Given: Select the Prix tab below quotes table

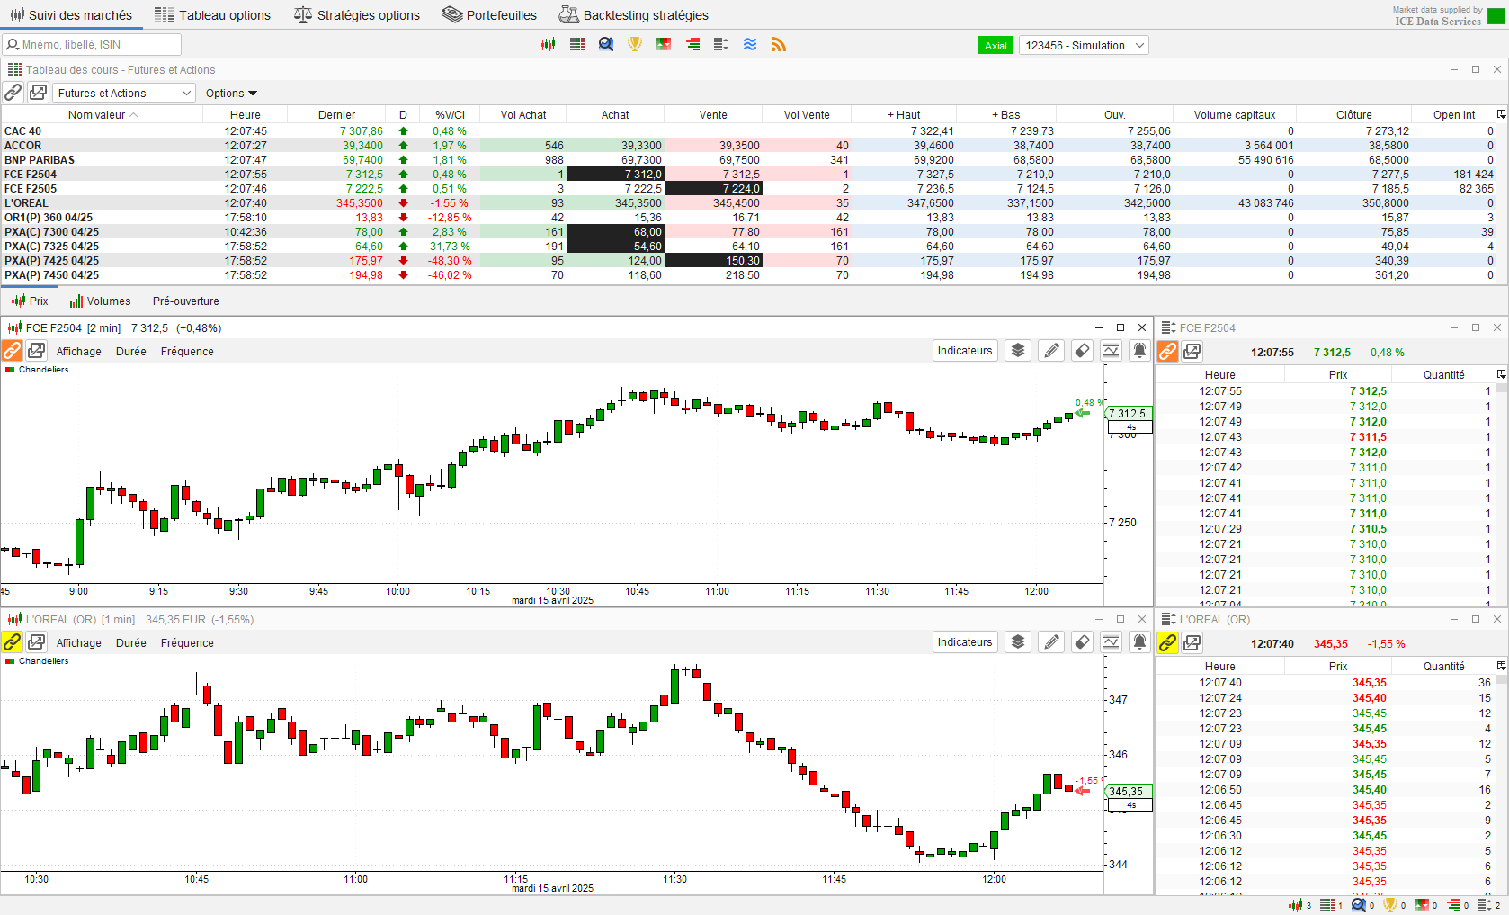Looking at the screenshot, I should (30, 301).
